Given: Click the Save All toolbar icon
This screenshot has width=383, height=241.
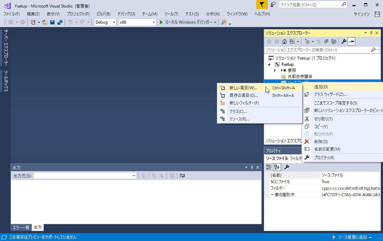Looking at the screenshot, I should [60, 22].
